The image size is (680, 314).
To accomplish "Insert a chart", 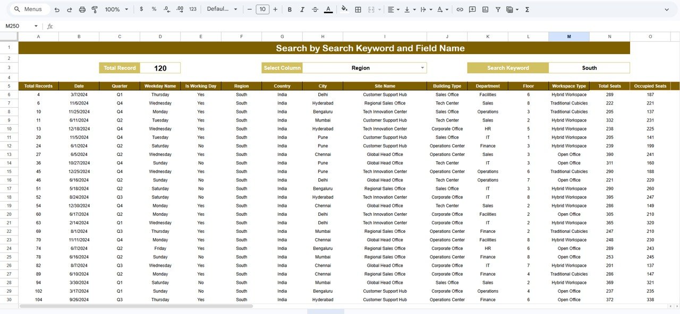I will click(485, 9).
